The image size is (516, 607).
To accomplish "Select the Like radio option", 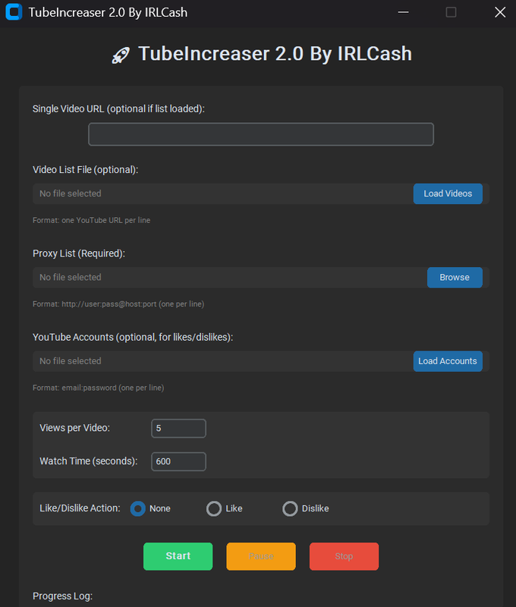I will pos(214,508).
